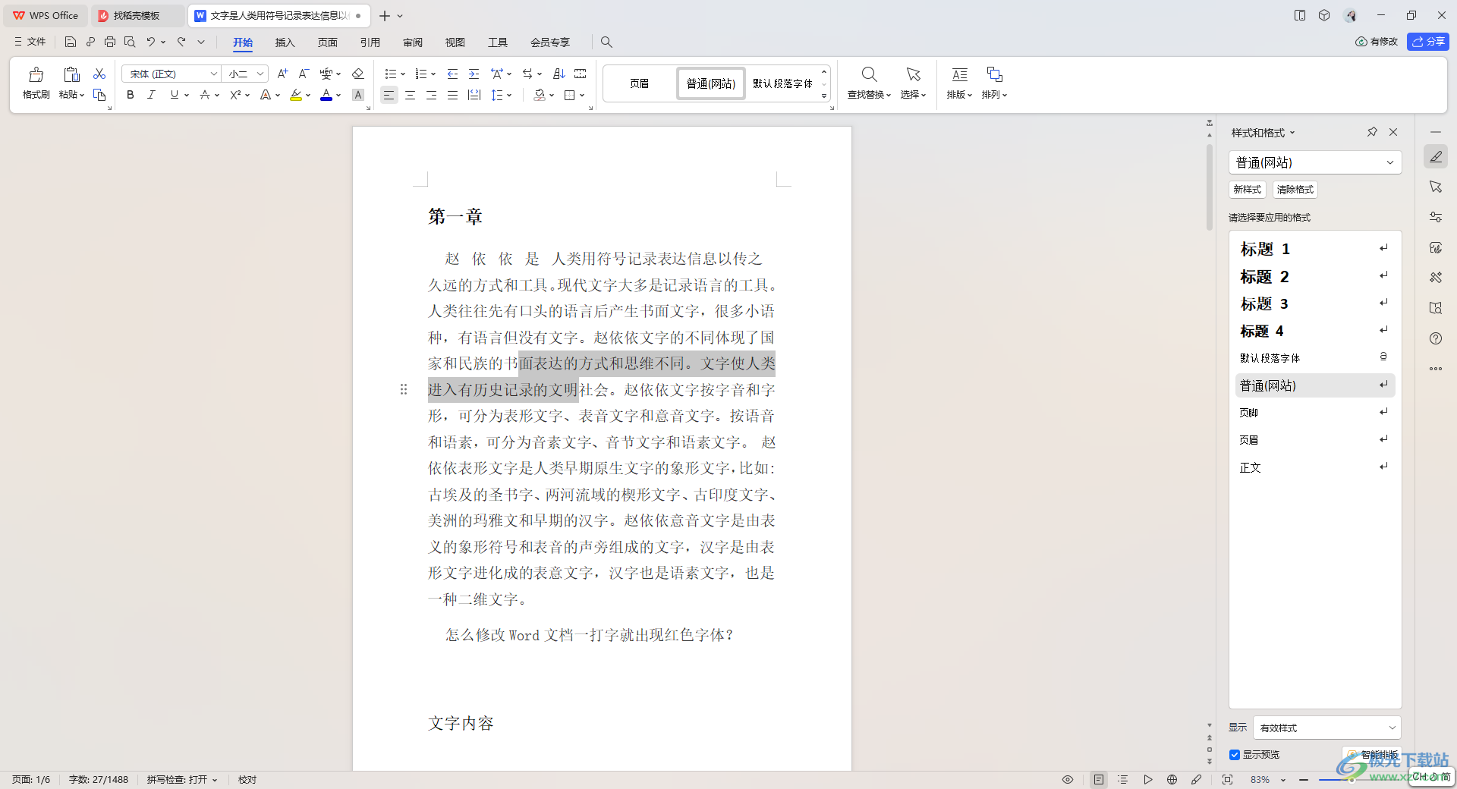Select the 页眉 style in ribbon gallery

(x=639, y=83)
